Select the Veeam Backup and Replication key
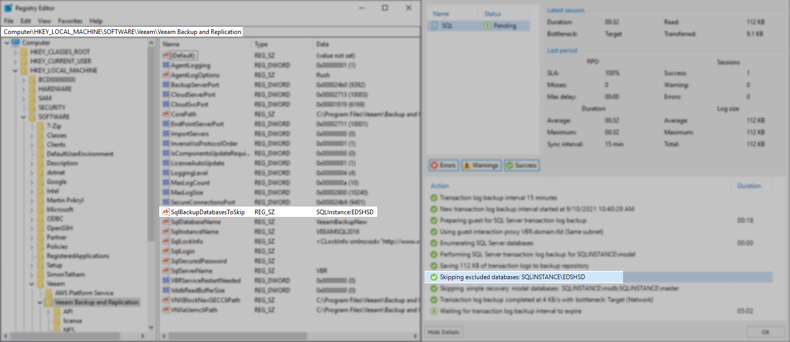Viewport: 790px width, 342px height. pyautogui.click(x=97, y=302)
